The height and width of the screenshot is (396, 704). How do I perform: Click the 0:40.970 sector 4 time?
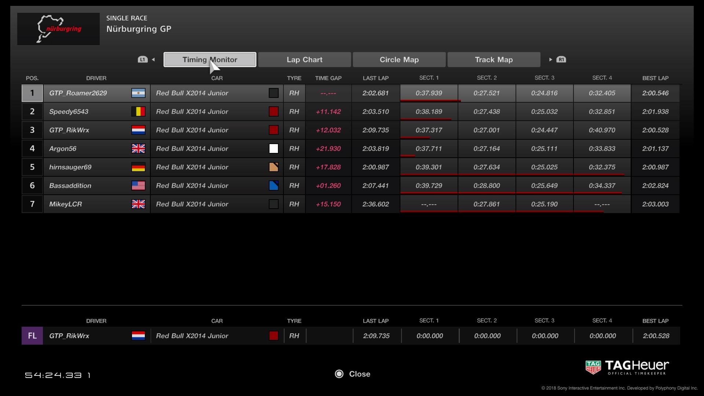[602, 130]
